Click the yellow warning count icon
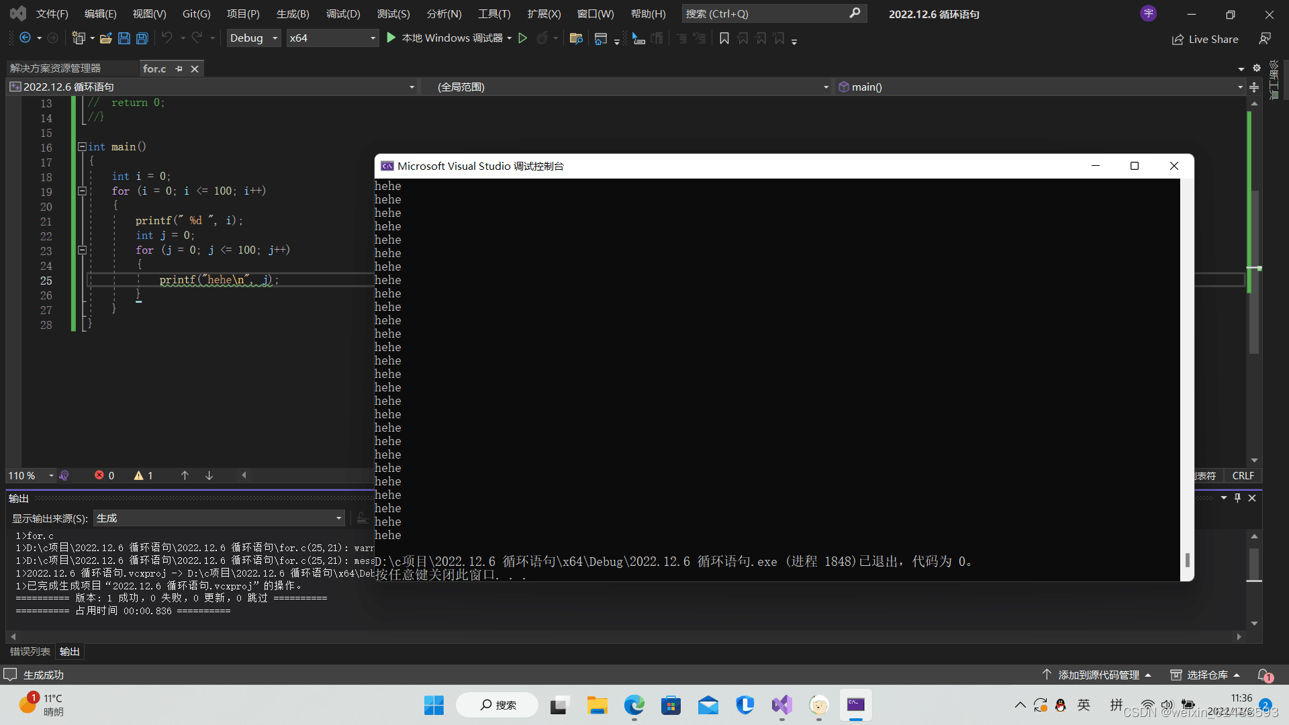 138,475
